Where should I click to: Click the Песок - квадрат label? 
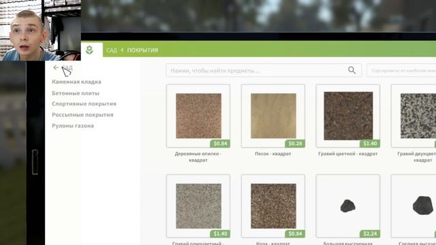[273, 154]
